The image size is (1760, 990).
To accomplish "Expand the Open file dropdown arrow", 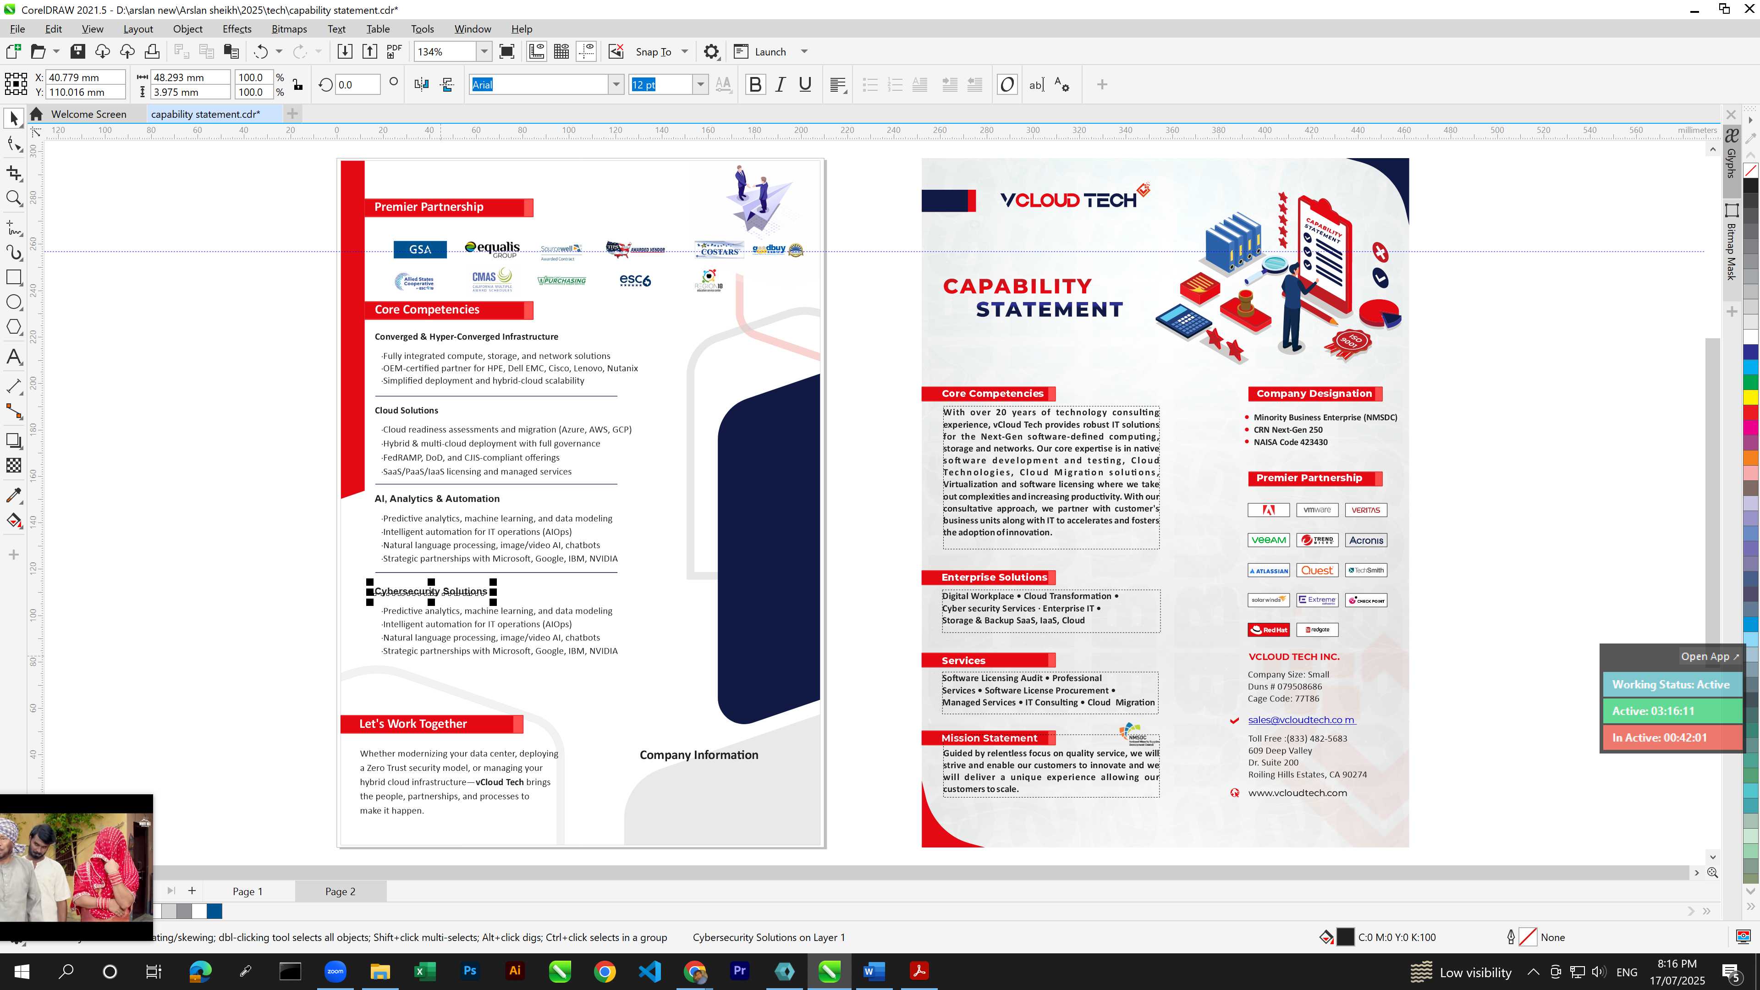I will (x=56, y=51).
